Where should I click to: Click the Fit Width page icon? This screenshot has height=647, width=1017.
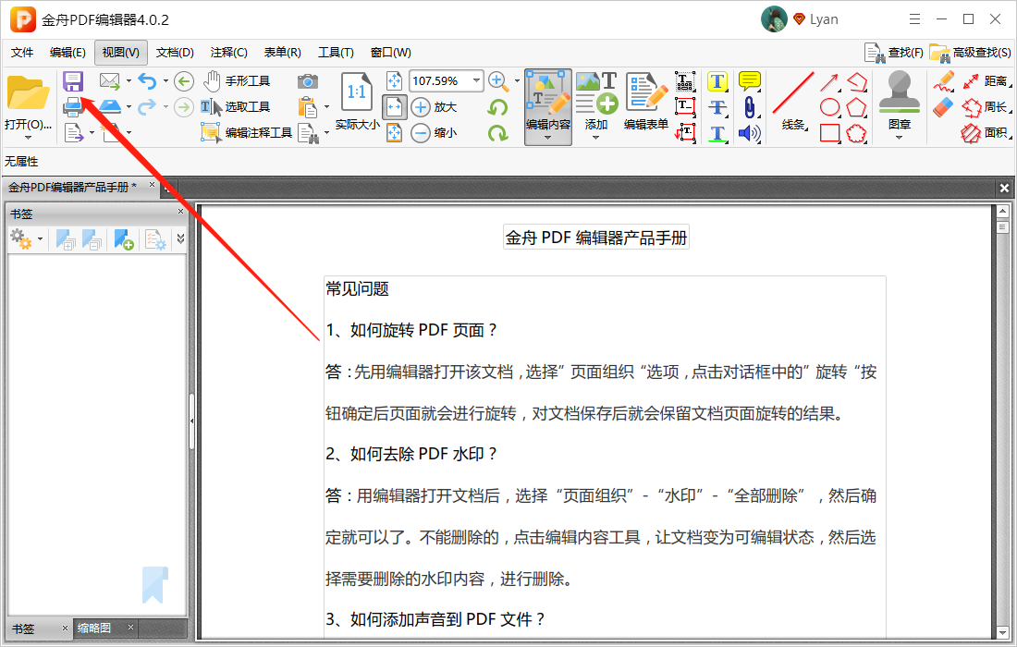coord(395,107)
